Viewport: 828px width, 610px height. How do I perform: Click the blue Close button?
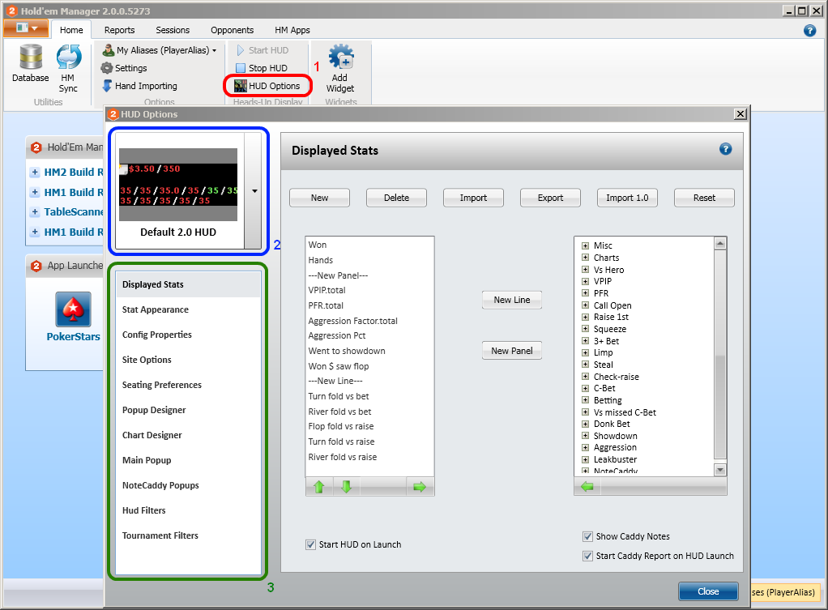pos(708,591)
